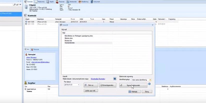Select Hyresavtal.dotx template in list
Image resolution: width=206 pixels, height=103 pixels.
70,43
